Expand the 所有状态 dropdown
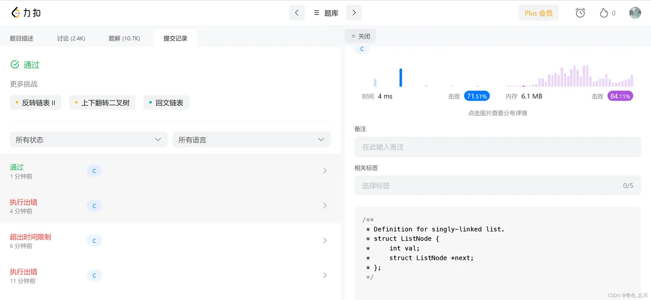Screen dimensions: 651x300 click(x=88, y=140)
